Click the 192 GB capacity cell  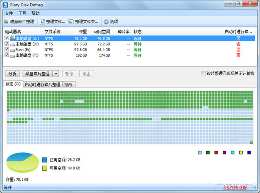pos(81,55)
